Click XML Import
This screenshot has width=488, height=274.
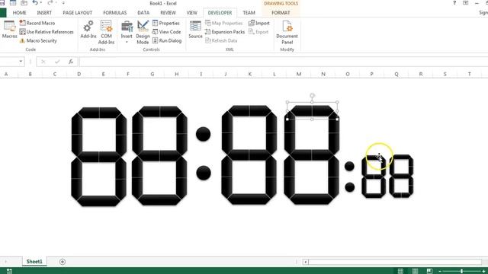click(x=259, y=23)
